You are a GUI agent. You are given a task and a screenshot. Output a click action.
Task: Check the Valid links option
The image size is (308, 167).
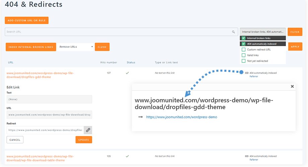tap(244, 55)
